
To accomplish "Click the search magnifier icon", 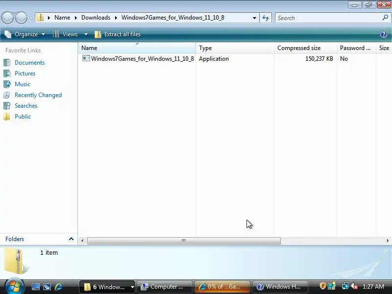I will coord(385,18).
